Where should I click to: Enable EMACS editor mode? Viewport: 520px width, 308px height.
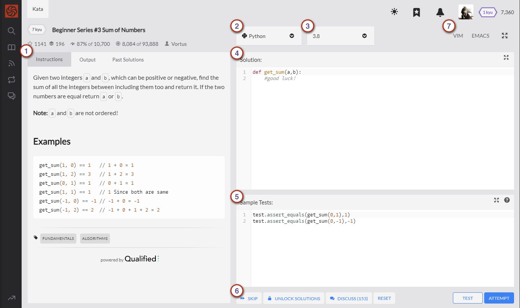point(480,36)
